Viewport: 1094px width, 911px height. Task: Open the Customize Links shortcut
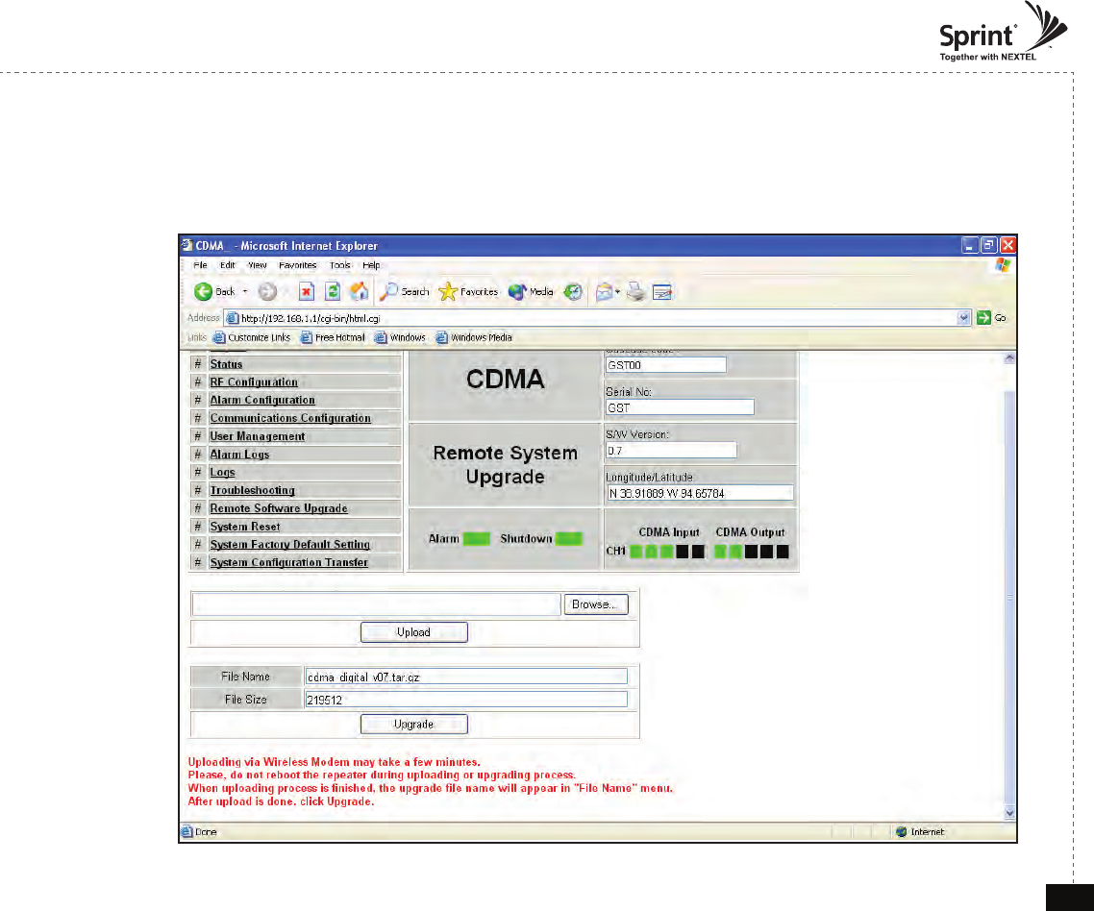pyautogui.click(x=252, y=337)
